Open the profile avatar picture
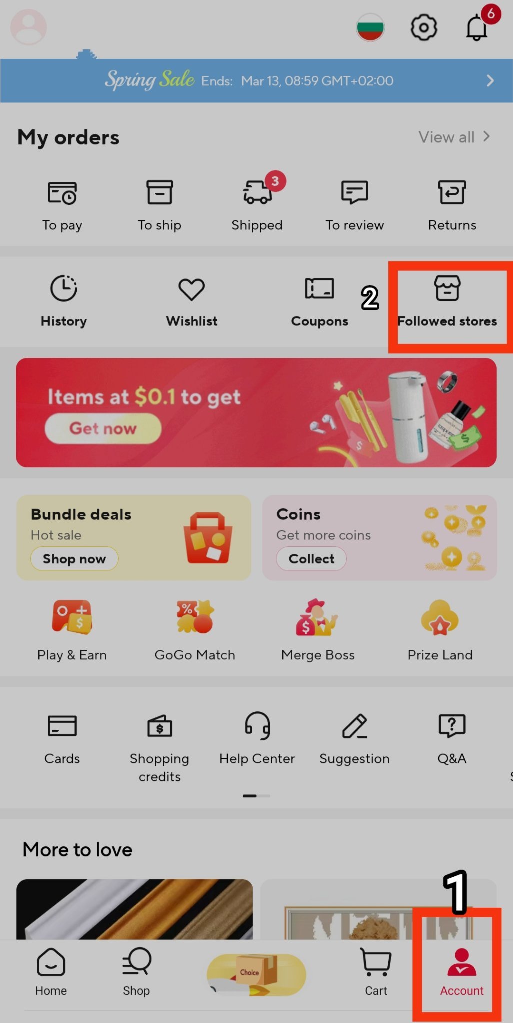This screenshot has width=513, height=1023. point(29,27)
